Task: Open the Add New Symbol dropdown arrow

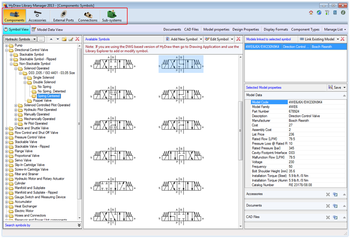Action: [x=201, y=39]
